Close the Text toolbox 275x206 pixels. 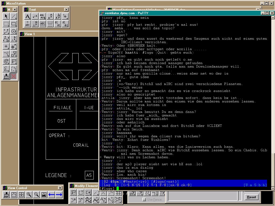66,9
